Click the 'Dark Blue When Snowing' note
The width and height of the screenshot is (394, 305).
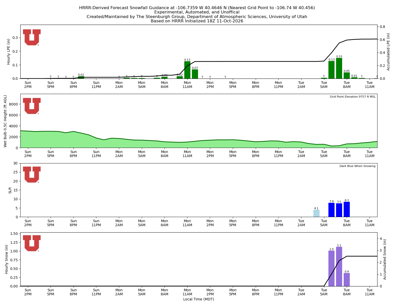point(357,166)
